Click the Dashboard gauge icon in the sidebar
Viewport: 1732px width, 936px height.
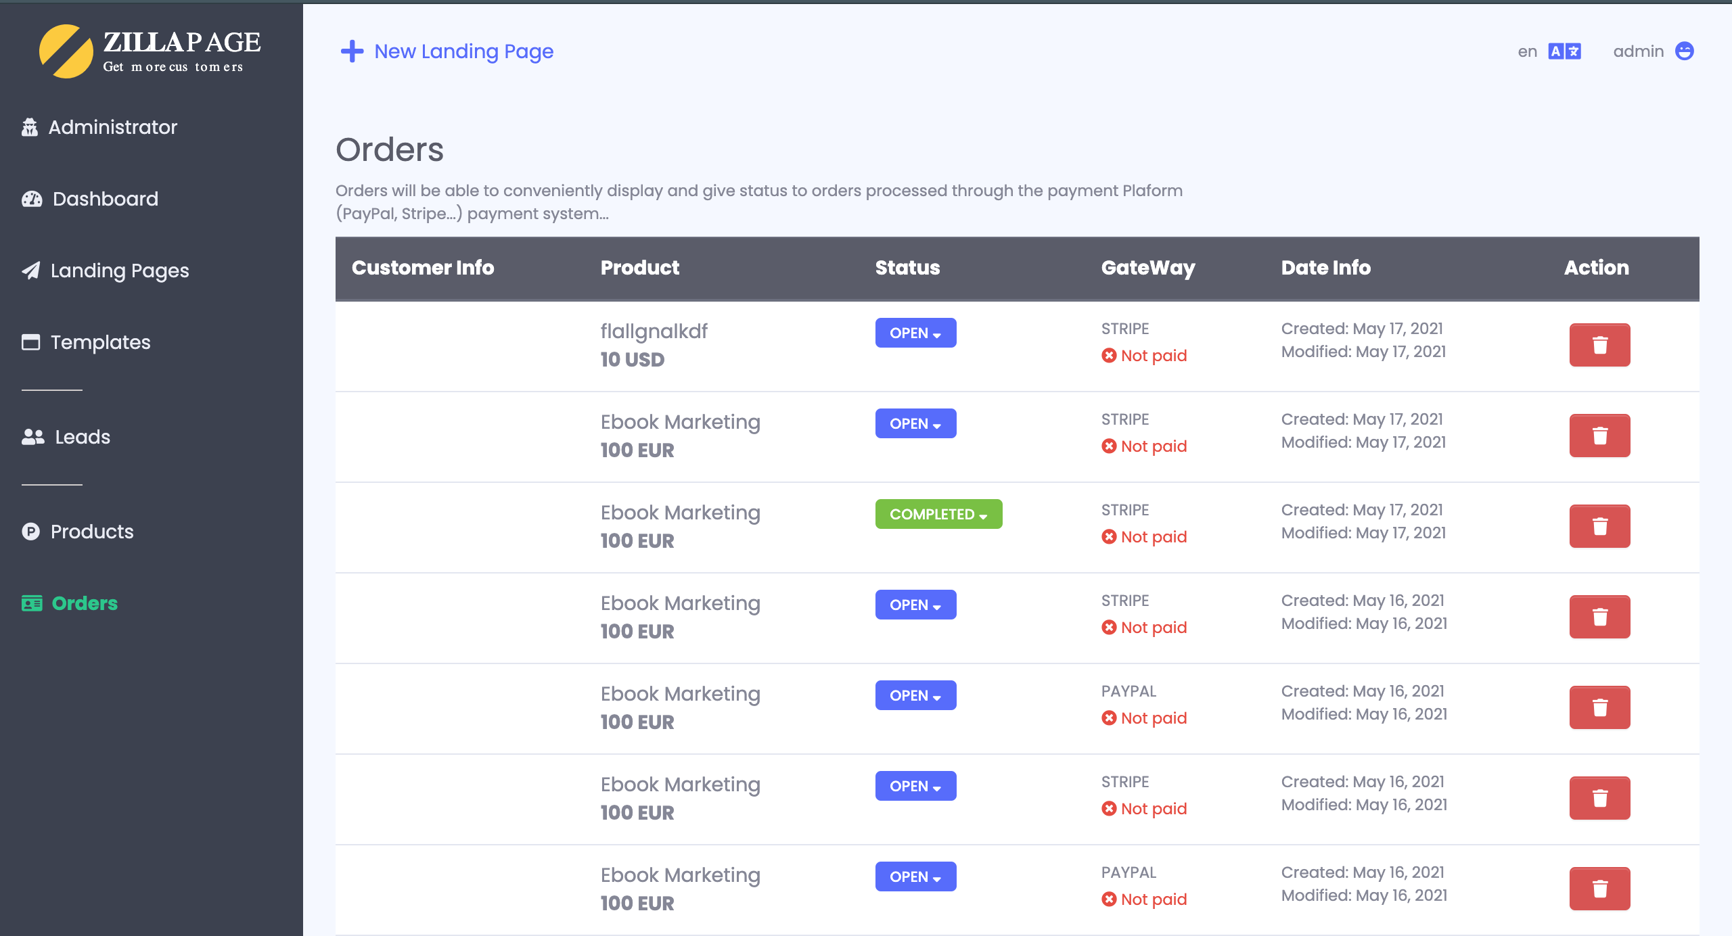(32, 199)
